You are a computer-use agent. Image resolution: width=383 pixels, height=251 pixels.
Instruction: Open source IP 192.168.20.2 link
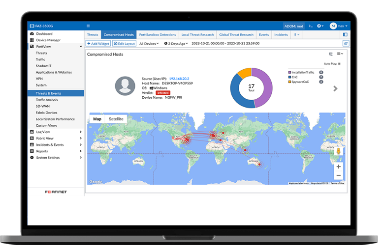click(179, 79)
